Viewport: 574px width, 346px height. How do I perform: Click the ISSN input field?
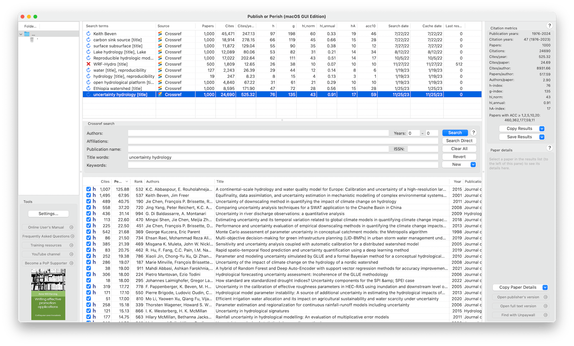pyautogui.click(x=423, y=149)
